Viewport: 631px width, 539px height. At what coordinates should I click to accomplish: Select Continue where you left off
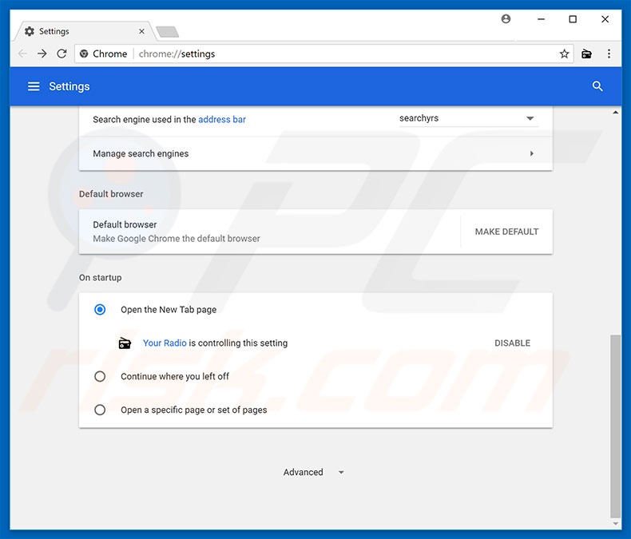click(x=100, y=376)
